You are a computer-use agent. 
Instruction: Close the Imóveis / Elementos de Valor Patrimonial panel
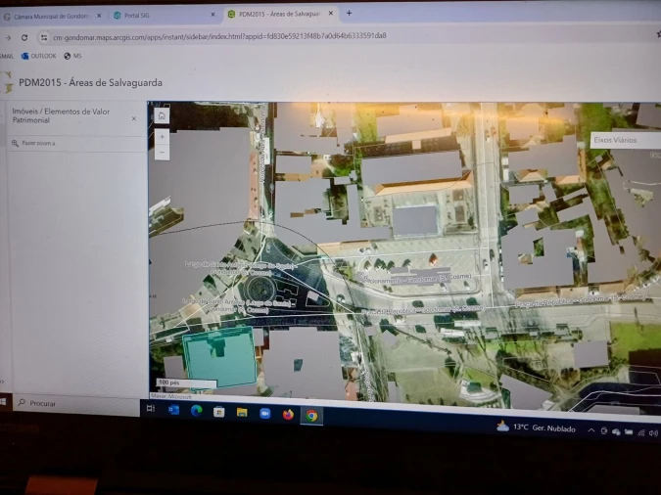point(134,118)
